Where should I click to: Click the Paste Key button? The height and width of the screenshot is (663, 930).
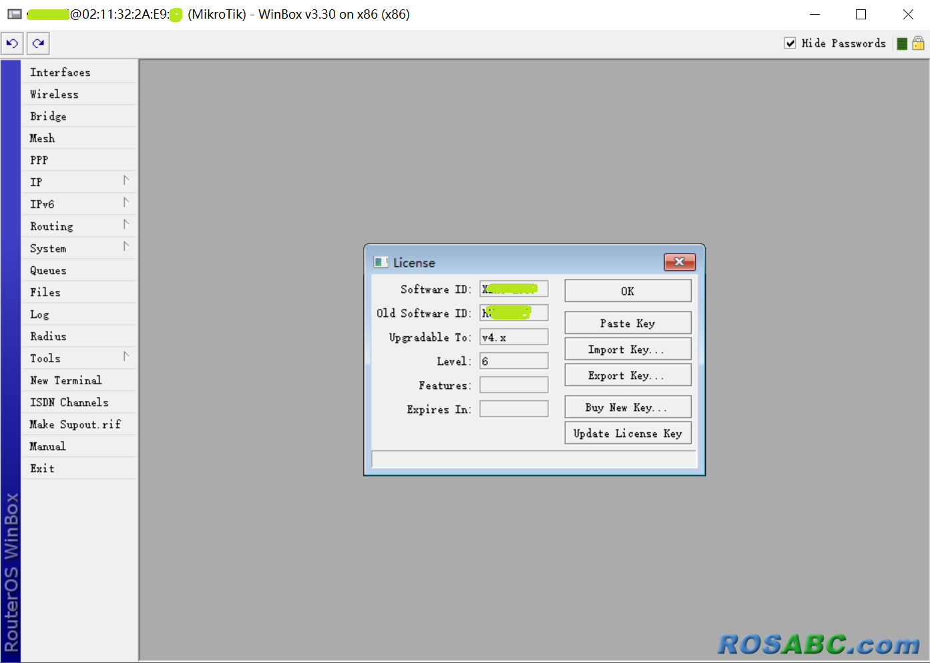pyautogui.click(x=628, y=323)
